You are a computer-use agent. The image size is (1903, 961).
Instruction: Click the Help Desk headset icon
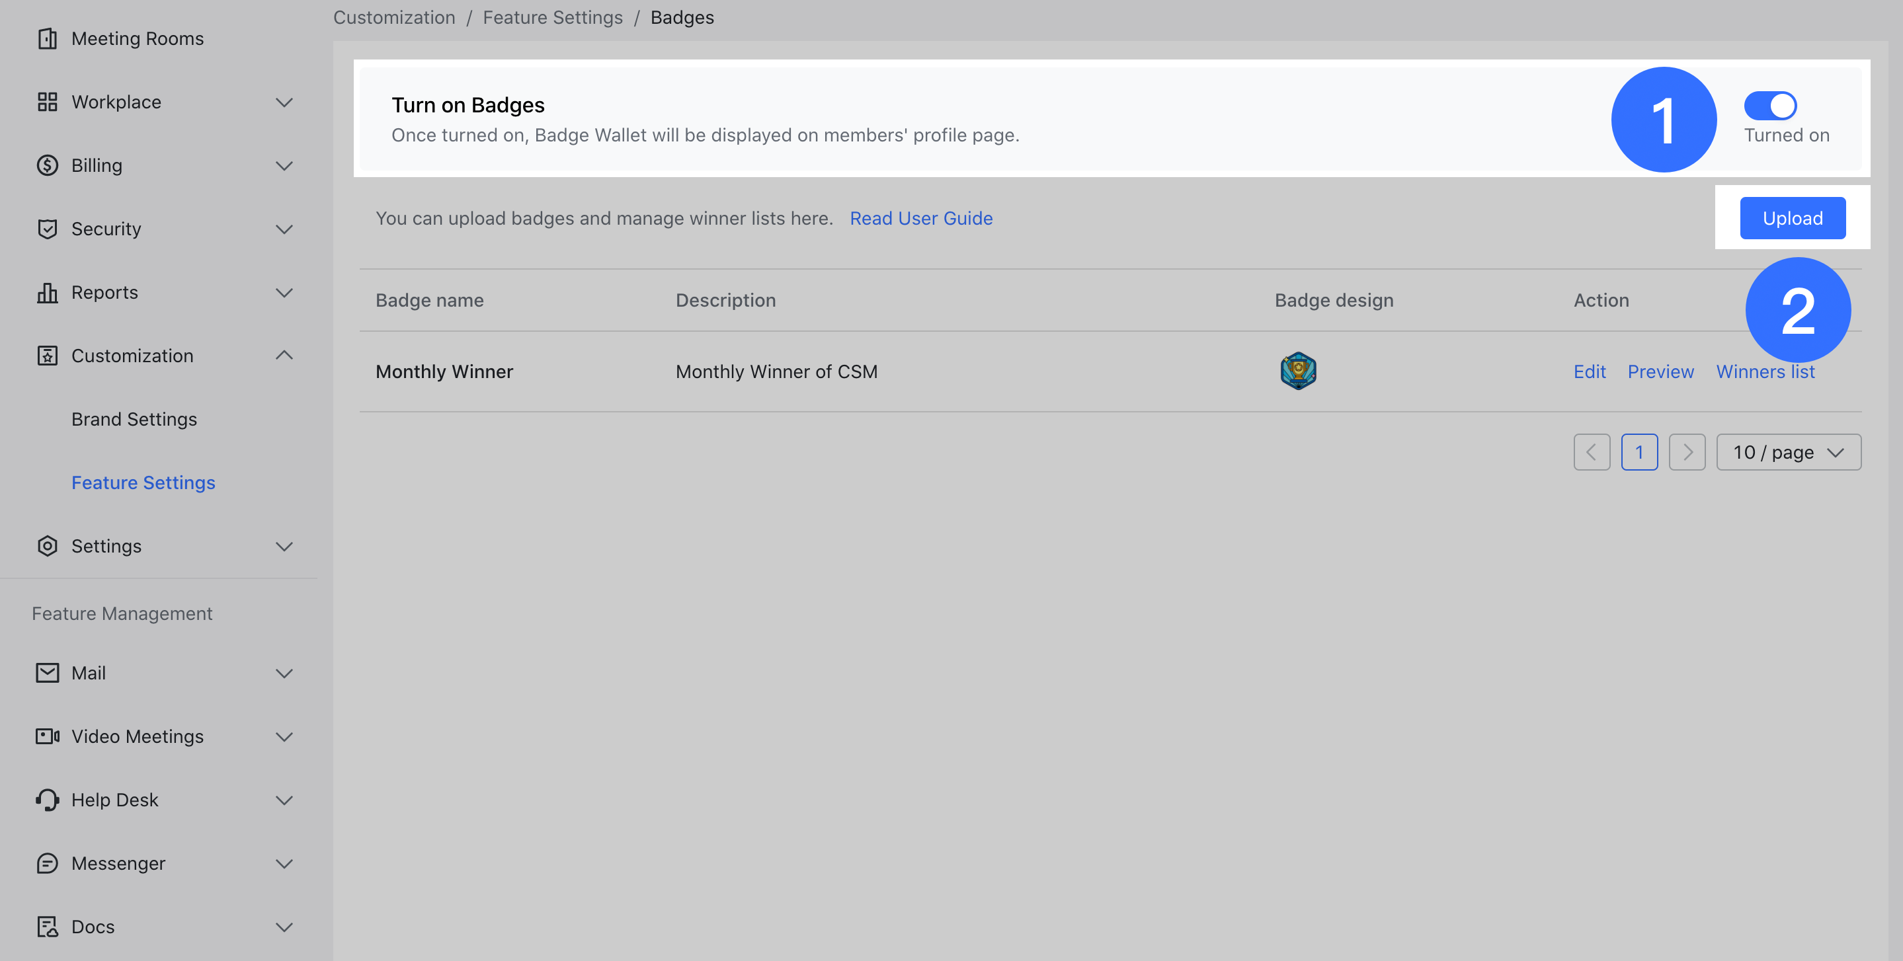(48, 799)
